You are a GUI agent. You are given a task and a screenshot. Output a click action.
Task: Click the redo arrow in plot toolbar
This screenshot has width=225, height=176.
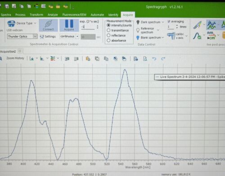(163, 59)
